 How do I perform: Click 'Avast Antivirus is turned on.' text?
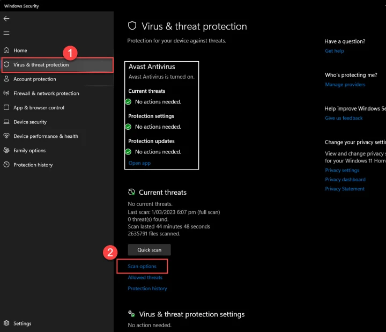pos(161,77)
